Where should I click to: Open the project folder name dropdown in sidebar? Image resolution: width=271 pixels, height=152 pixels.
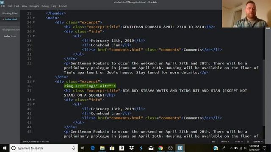[11, 30]
